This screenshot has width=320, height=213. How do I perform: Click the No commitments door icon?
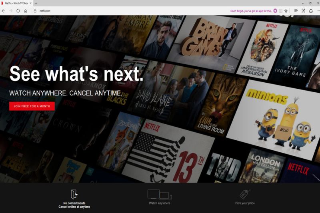pos(74,194)
